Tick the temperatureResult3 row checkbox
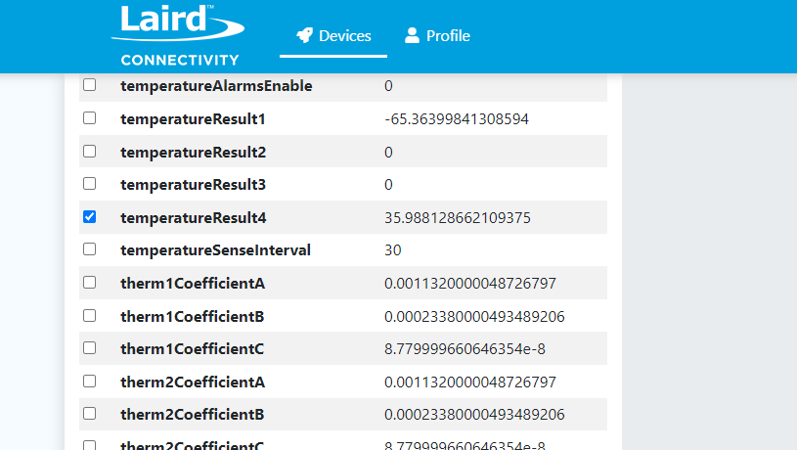The image size is (797, 450). (x=90, y=184)
